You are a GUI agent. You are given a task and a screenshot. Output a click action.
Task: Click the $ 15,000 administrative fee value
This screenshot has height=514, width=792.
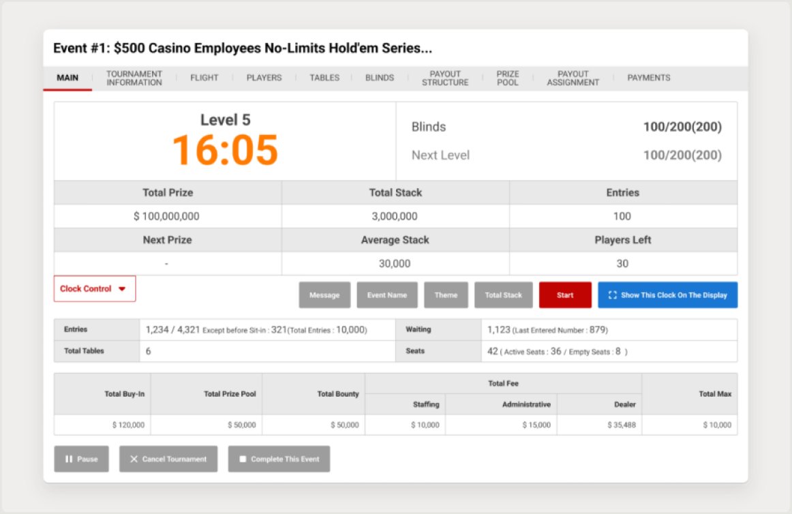(536, 425)
